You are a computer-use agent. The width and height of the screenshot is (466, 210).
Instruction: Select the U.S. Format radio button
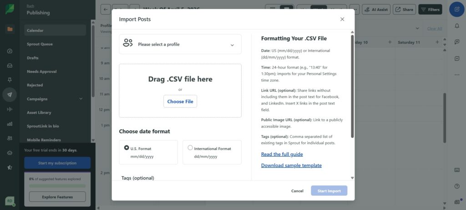pos(127,148)
